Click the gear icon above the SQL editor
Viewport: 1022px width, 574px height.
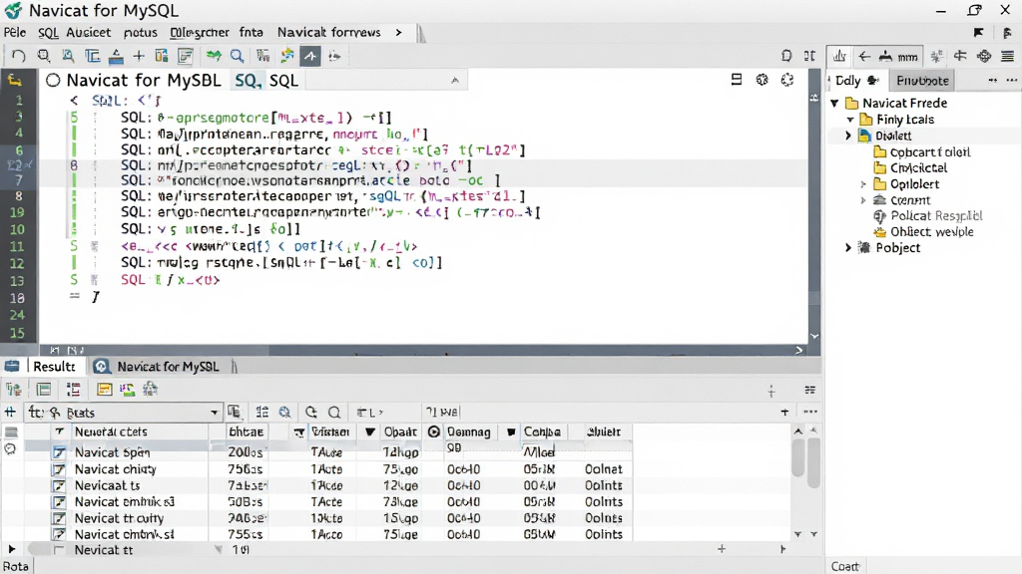pyautogui.click(x=762, y=80)
